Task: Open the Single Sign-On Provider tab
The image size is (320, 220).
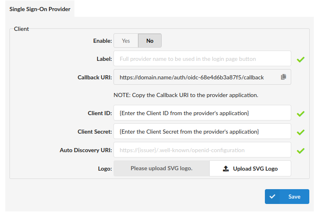Action: pos(40,9)
